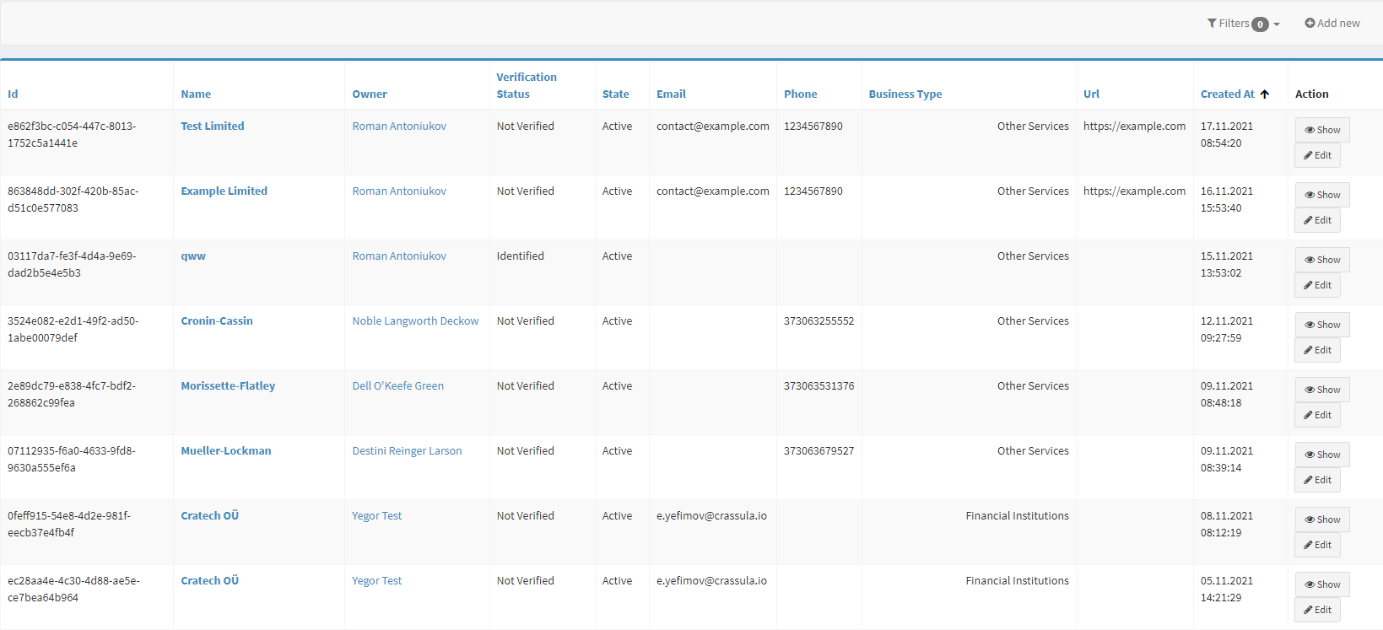The width and height of the screenshot is (1383, 630).
Task: Open the Test Limited business link
Action: tap(213, 127)
